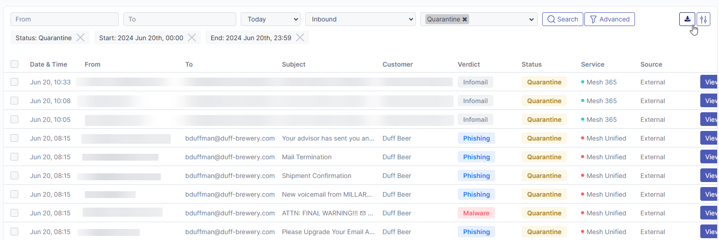Expand the Quarantine status dropdown arrow

(x=531, y=19)
